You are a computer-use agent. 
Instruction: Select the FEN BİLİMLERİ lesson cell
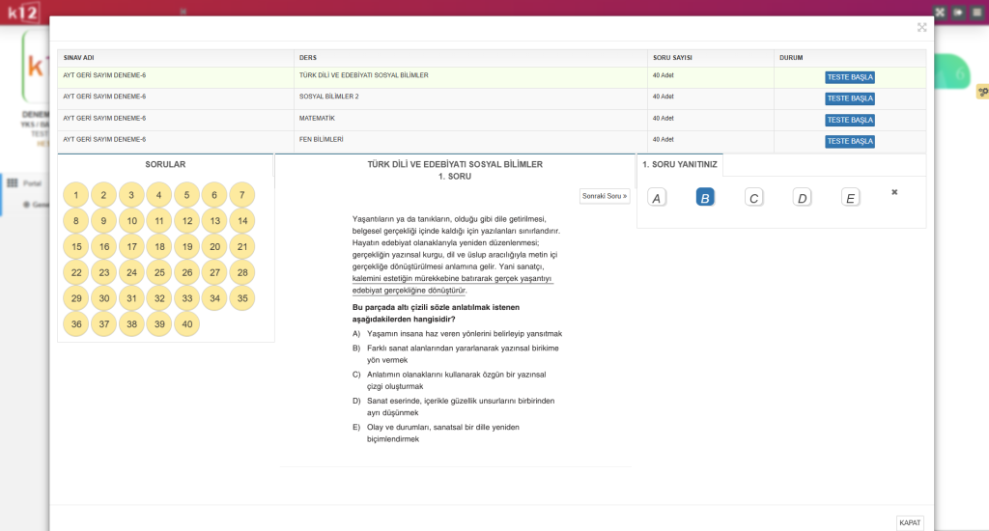470,141
